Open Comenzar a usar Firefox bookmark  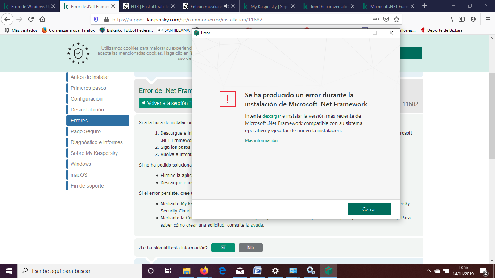click(68, 30)
